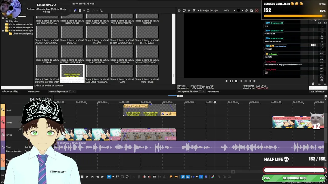The height and width of the screenshot is (184, 328).
Task: Click the envelope edit tool icon
Action: pos(117,177)
